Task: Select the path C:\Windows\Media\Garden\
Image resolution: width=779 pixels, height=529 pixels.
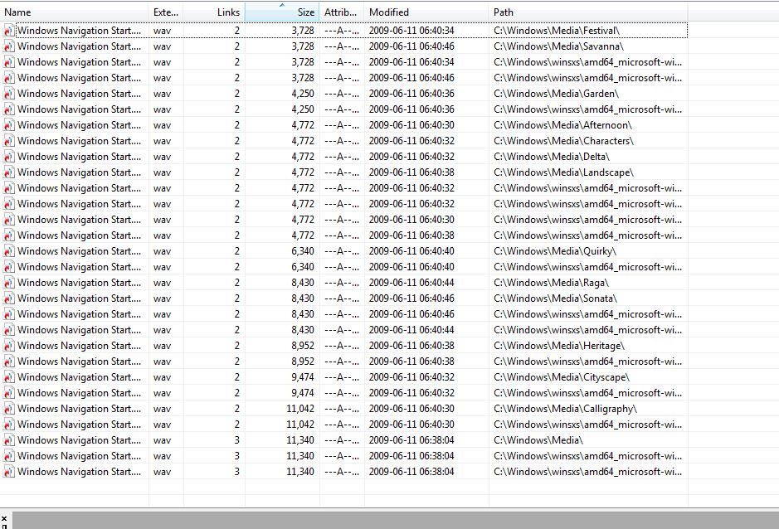Action: tap(556, 94)
